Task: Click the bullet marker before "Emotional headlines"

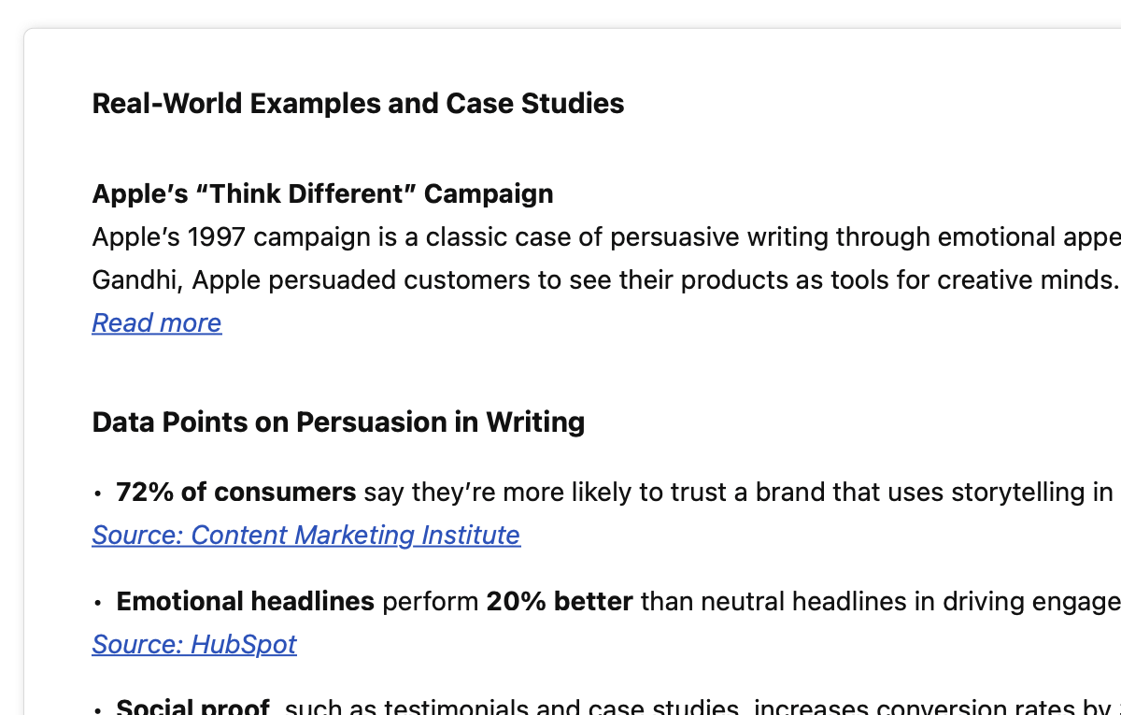Action: pyautogui.click(x=97, y=603)
